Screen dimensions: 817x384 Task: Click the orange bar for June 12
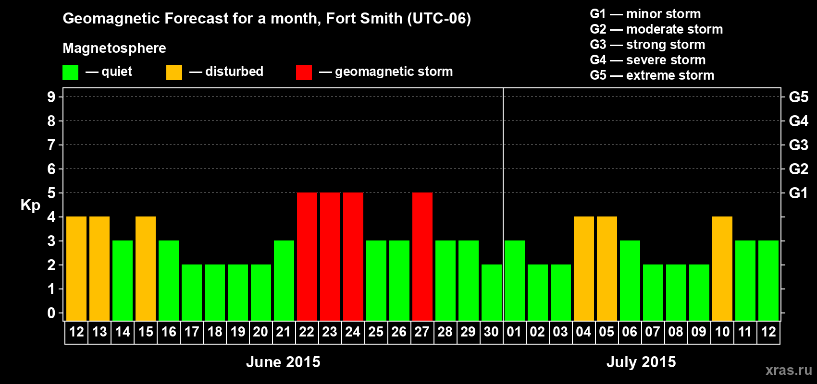tap(76, 269)
